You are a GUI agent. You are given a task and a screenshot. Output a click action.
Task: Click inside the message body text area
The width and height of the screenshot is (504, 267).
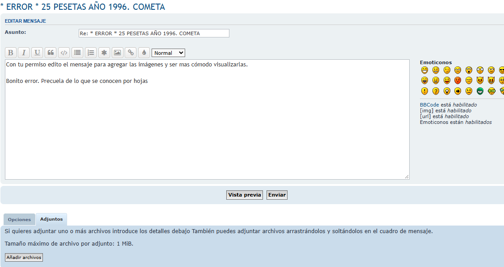(207, 119)
